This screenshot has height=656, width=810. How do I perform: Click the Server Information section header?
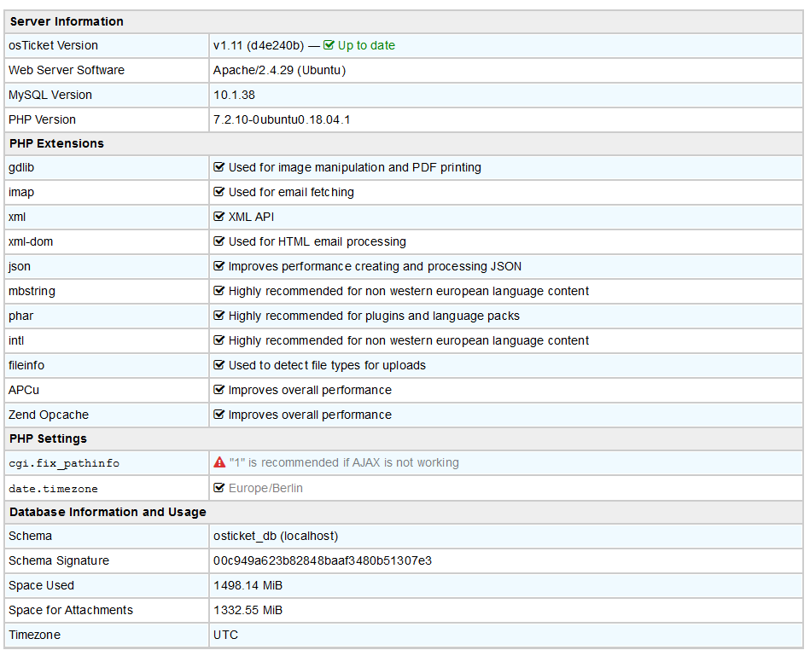click(x=67, y=21)
